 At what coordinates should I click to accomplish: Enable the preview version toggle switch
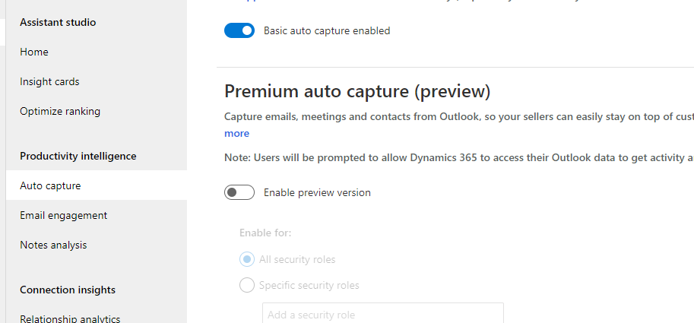coord(239,192)
